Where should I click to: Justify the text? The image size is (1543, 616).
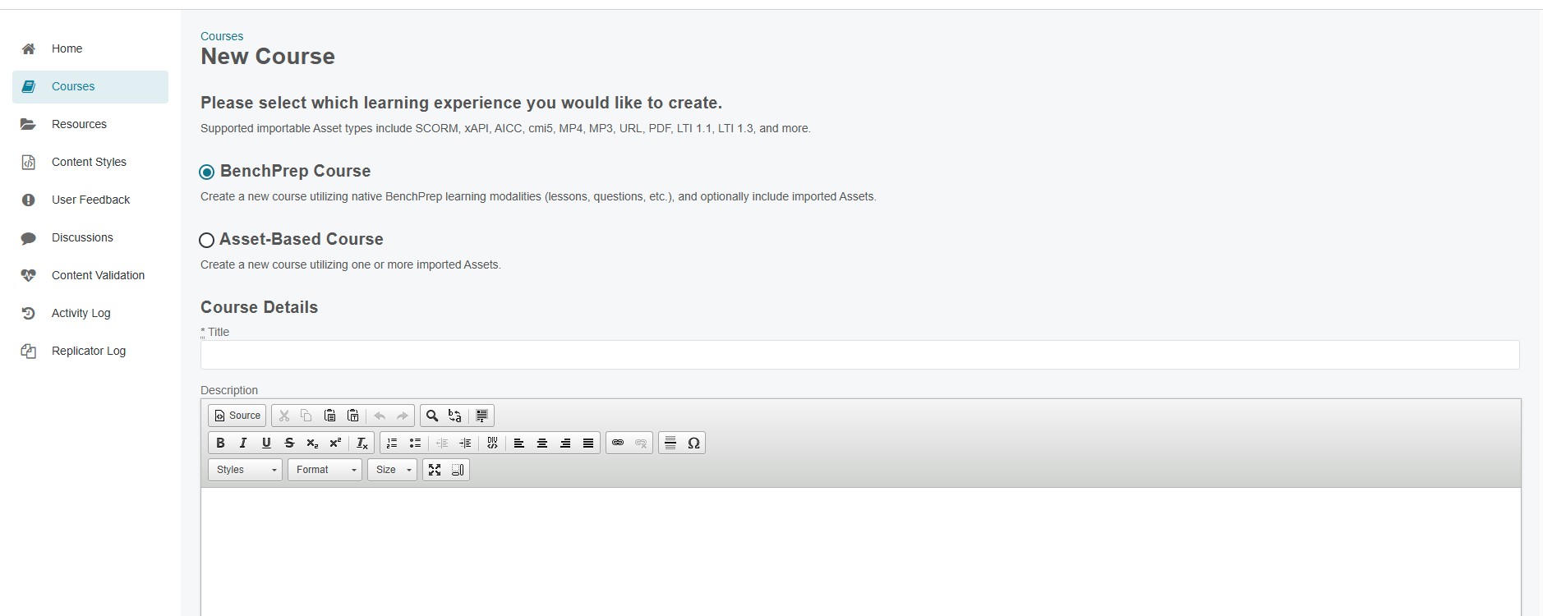588,443
